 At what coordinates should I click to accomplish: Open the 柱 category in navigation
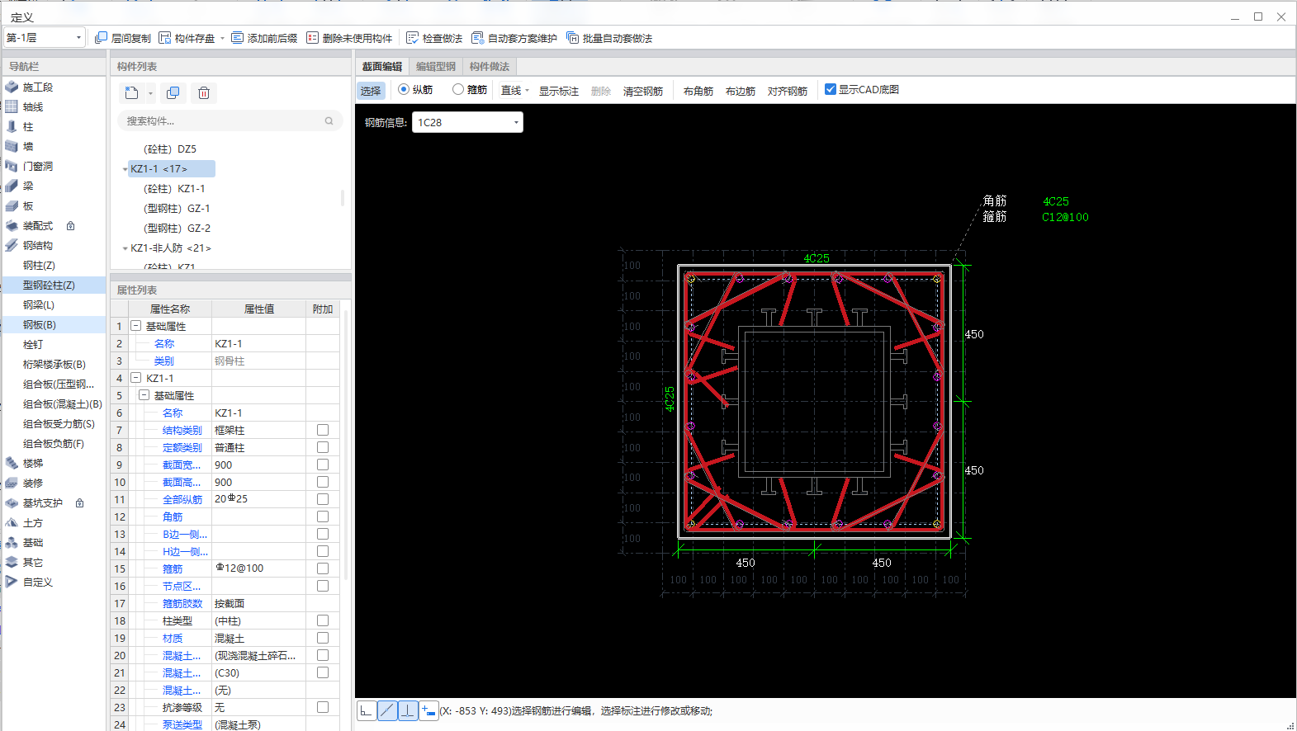[28, 126]
